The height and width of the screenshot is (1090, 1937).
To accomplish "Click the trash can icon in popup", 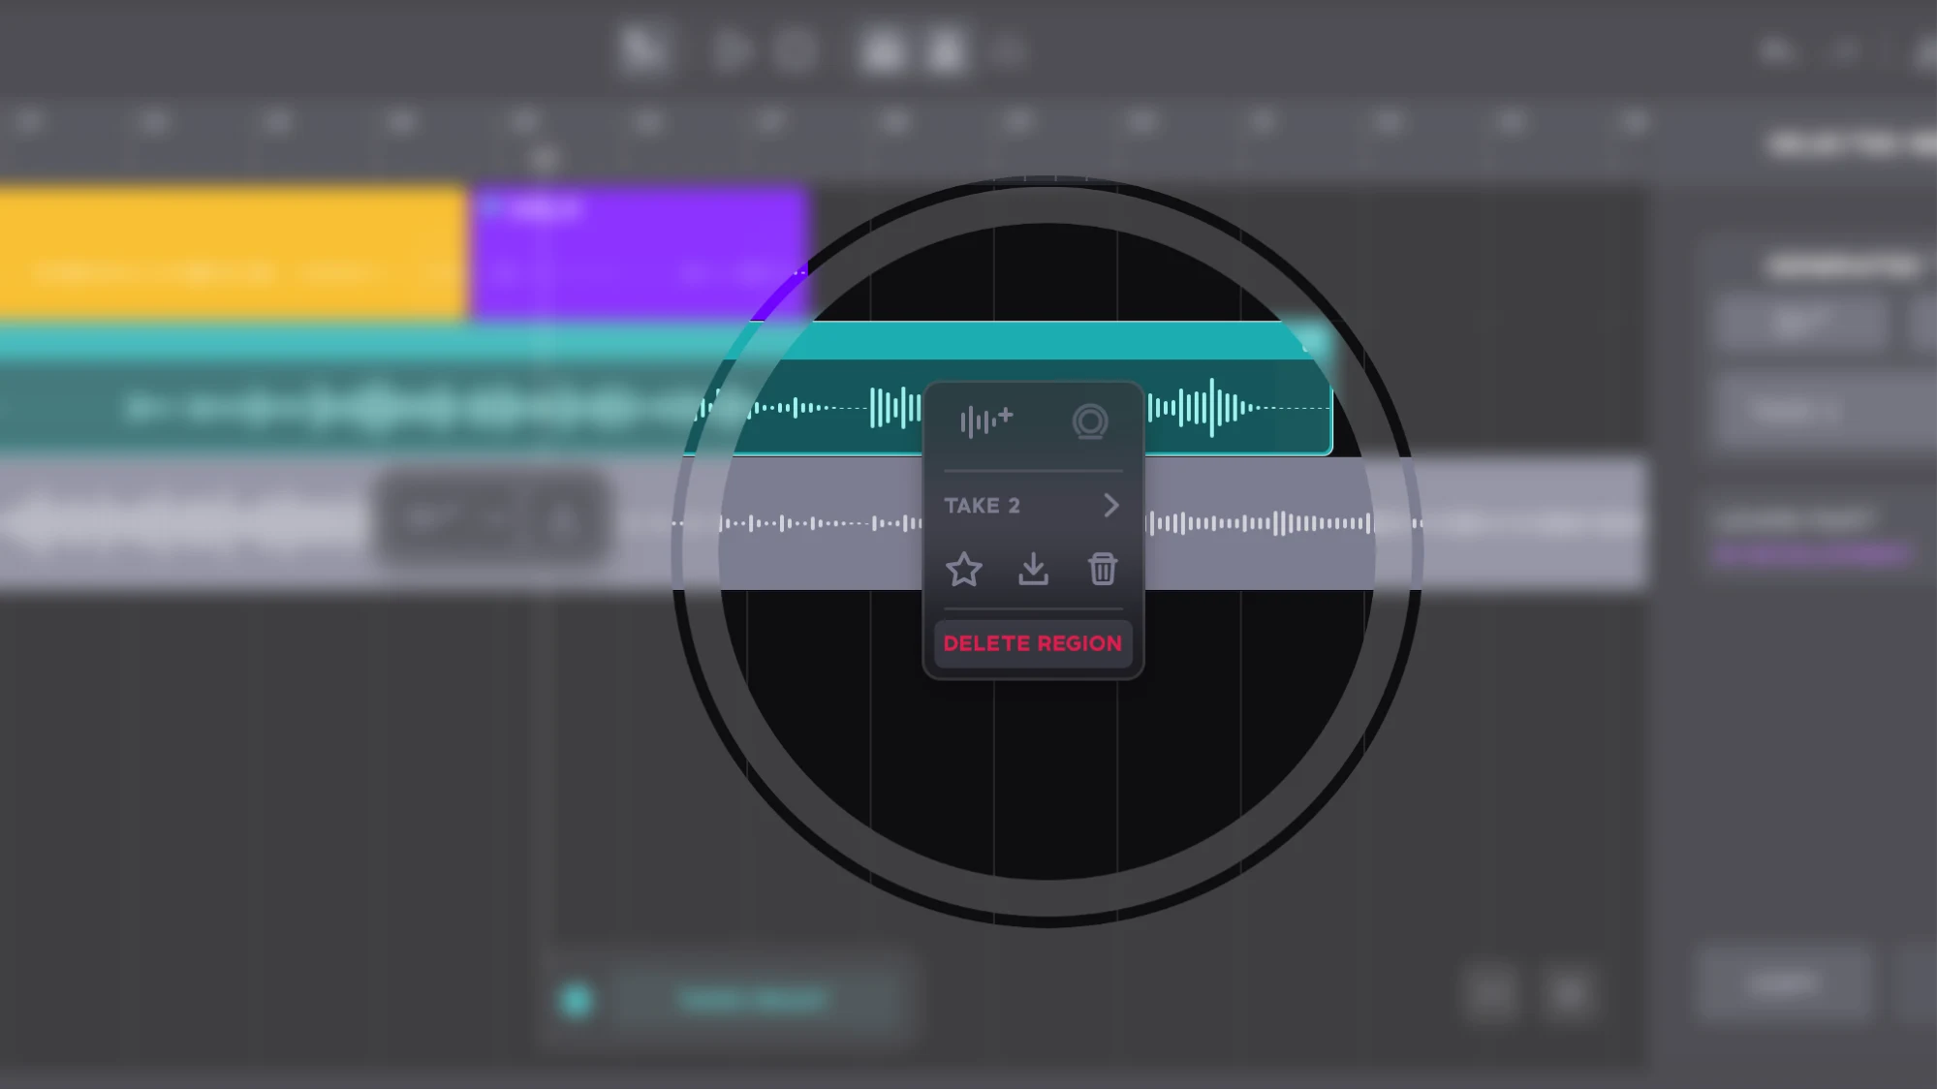I will 1102,569.
